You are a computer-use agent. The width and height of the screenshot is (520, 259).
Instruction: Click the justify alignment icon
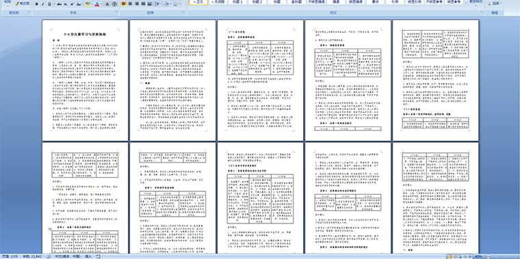coord(143,4)
